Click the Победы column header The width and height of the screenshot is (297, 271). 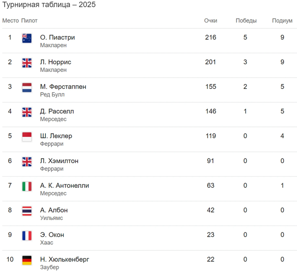[246, 20]
